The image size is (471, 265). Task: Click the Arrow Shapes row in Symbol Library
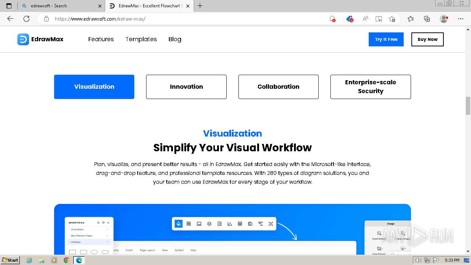[89, 229]
